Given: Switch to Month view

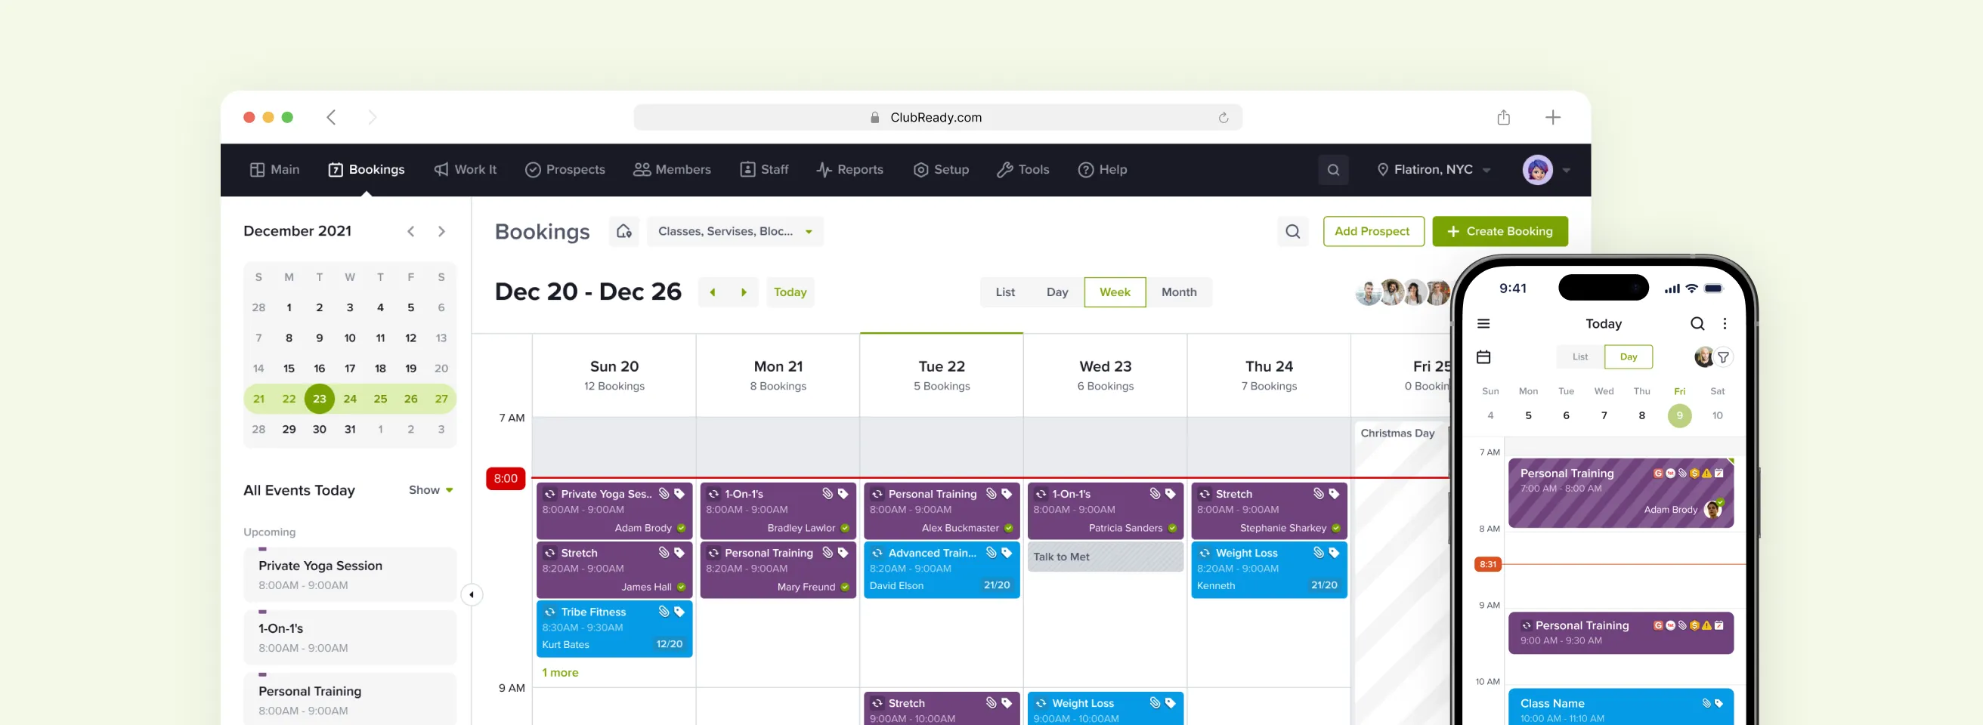Looking at the screenshot, I should point(1179,292).
